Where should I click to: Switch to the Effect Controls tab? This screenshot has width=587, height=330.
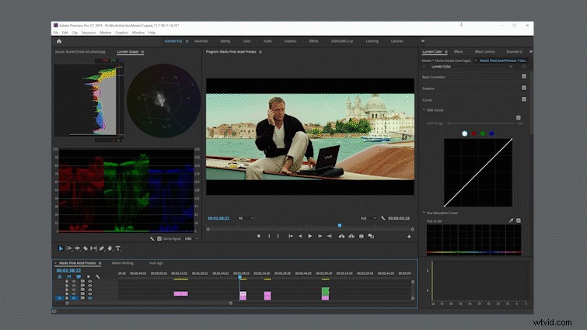[x=485, y=51]
